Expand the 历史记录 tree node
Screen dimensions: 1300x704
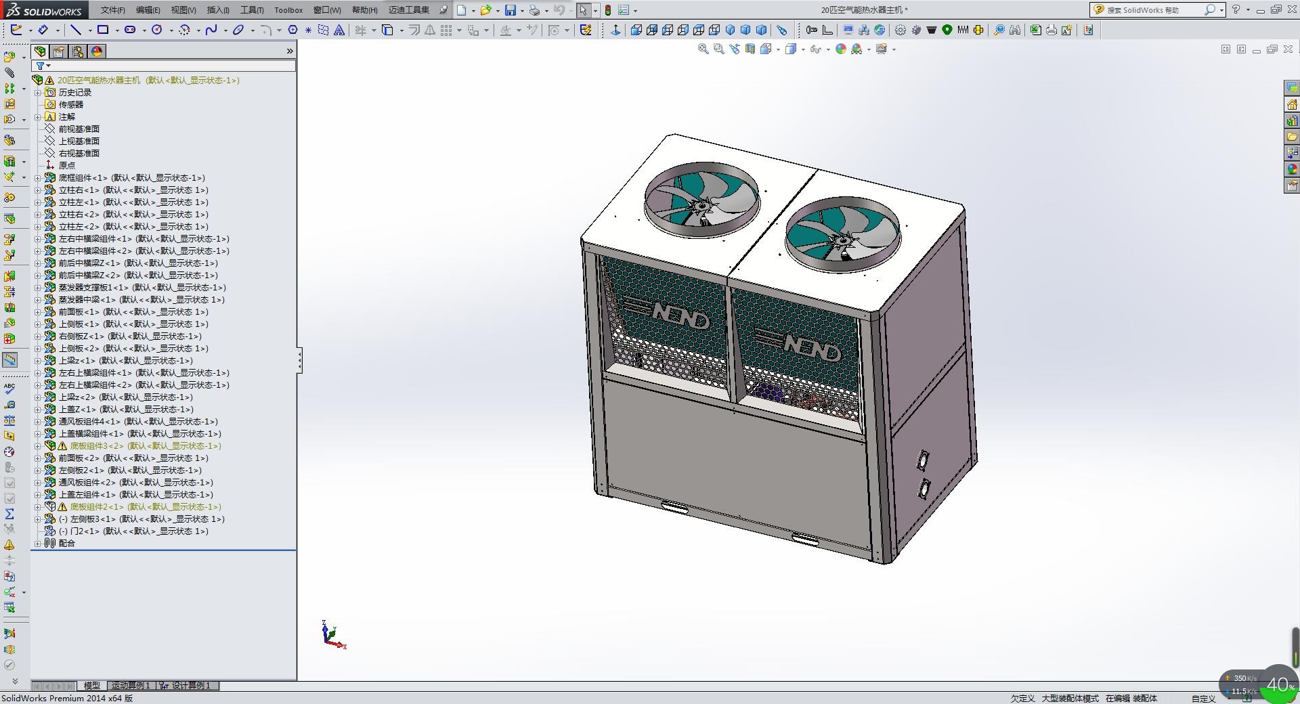[38, 93]
